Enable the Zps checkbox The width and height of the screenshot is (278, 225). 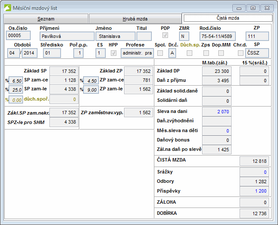206,53
